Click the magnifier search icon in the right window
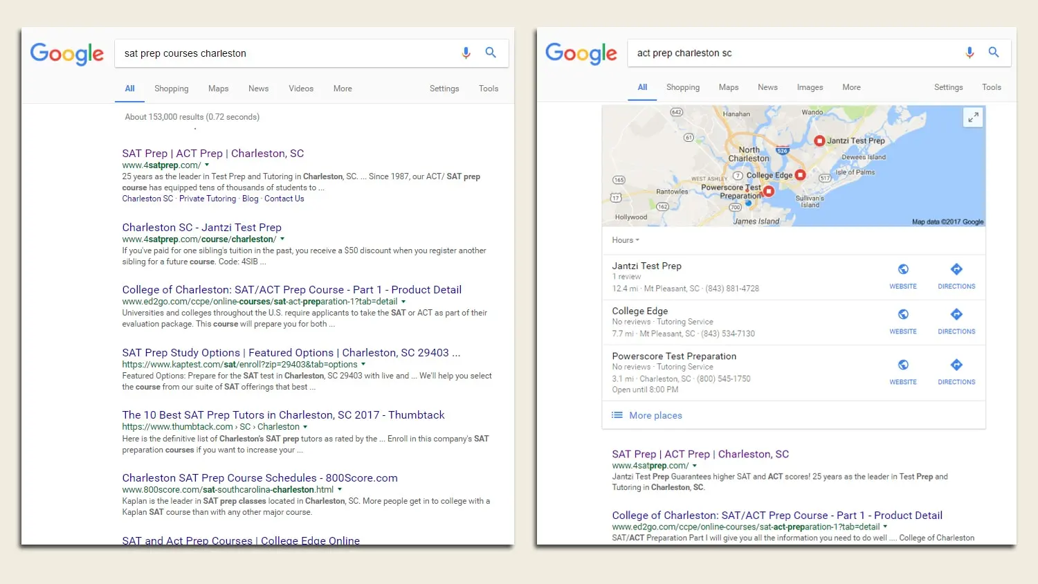1038x584 pixels. pyautogui.click(x=994, y=52)
